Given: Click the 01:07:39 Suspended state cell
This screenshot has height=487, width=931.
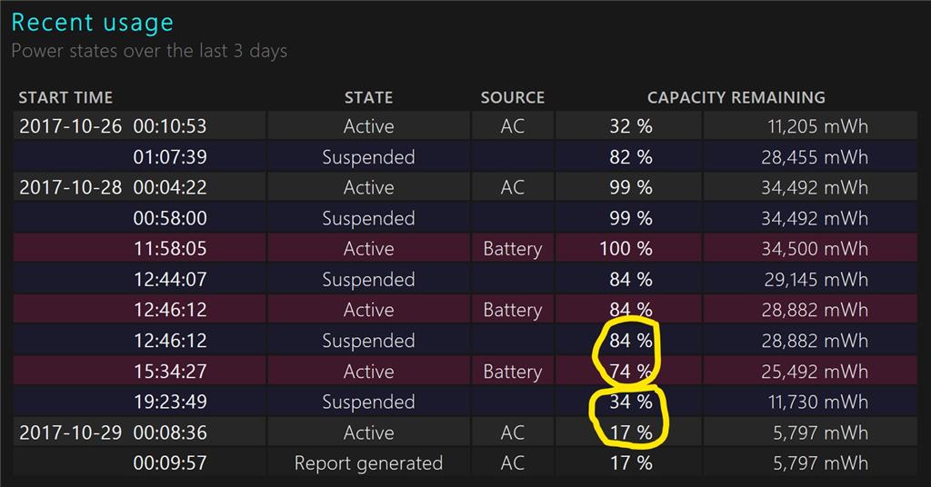Looking at the screenshot, I should (368, 156).
